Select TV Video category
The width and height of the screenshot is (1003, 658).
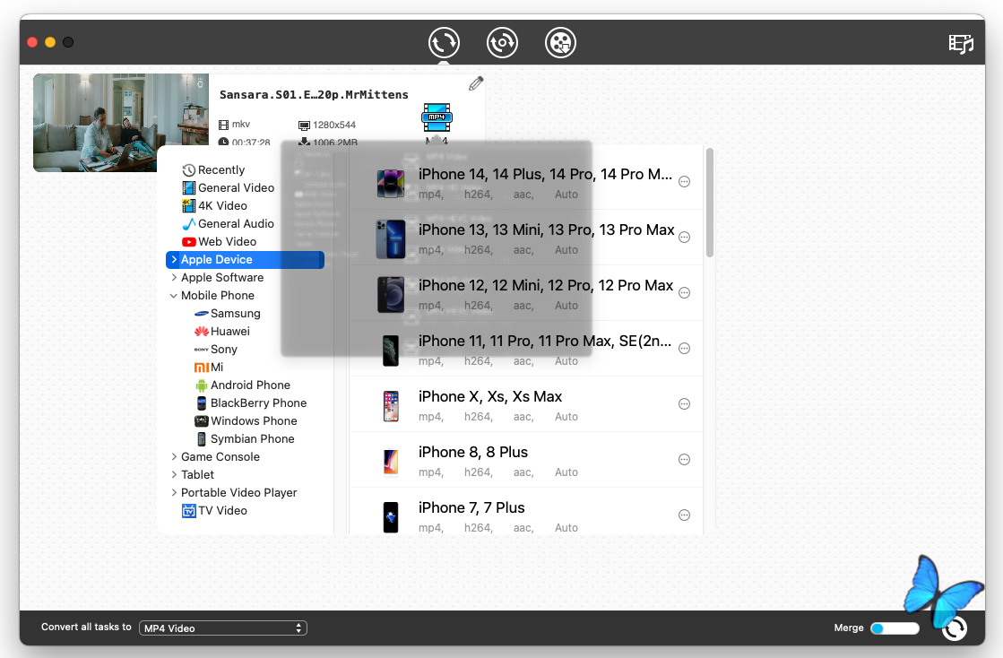(215, 510)
